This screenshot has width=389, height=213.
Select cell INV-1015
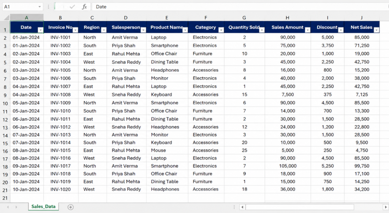61,150
